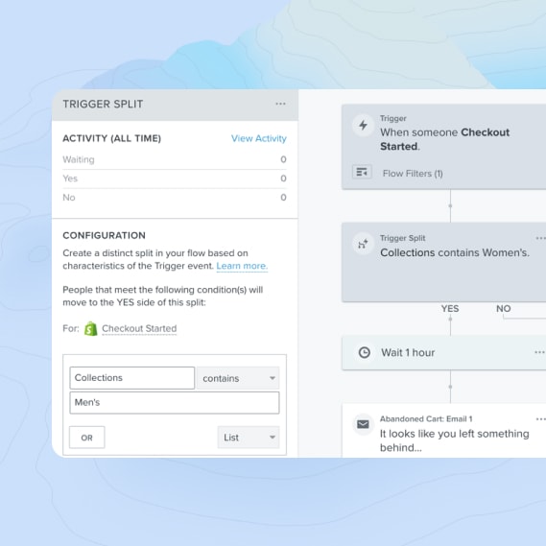The width and height of the screenshot is (546, 546).
Task: Click the No activity row
Action: 175,198
